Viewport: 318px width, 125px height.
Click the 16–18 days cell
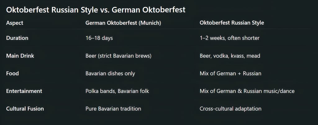pos(99,38)
